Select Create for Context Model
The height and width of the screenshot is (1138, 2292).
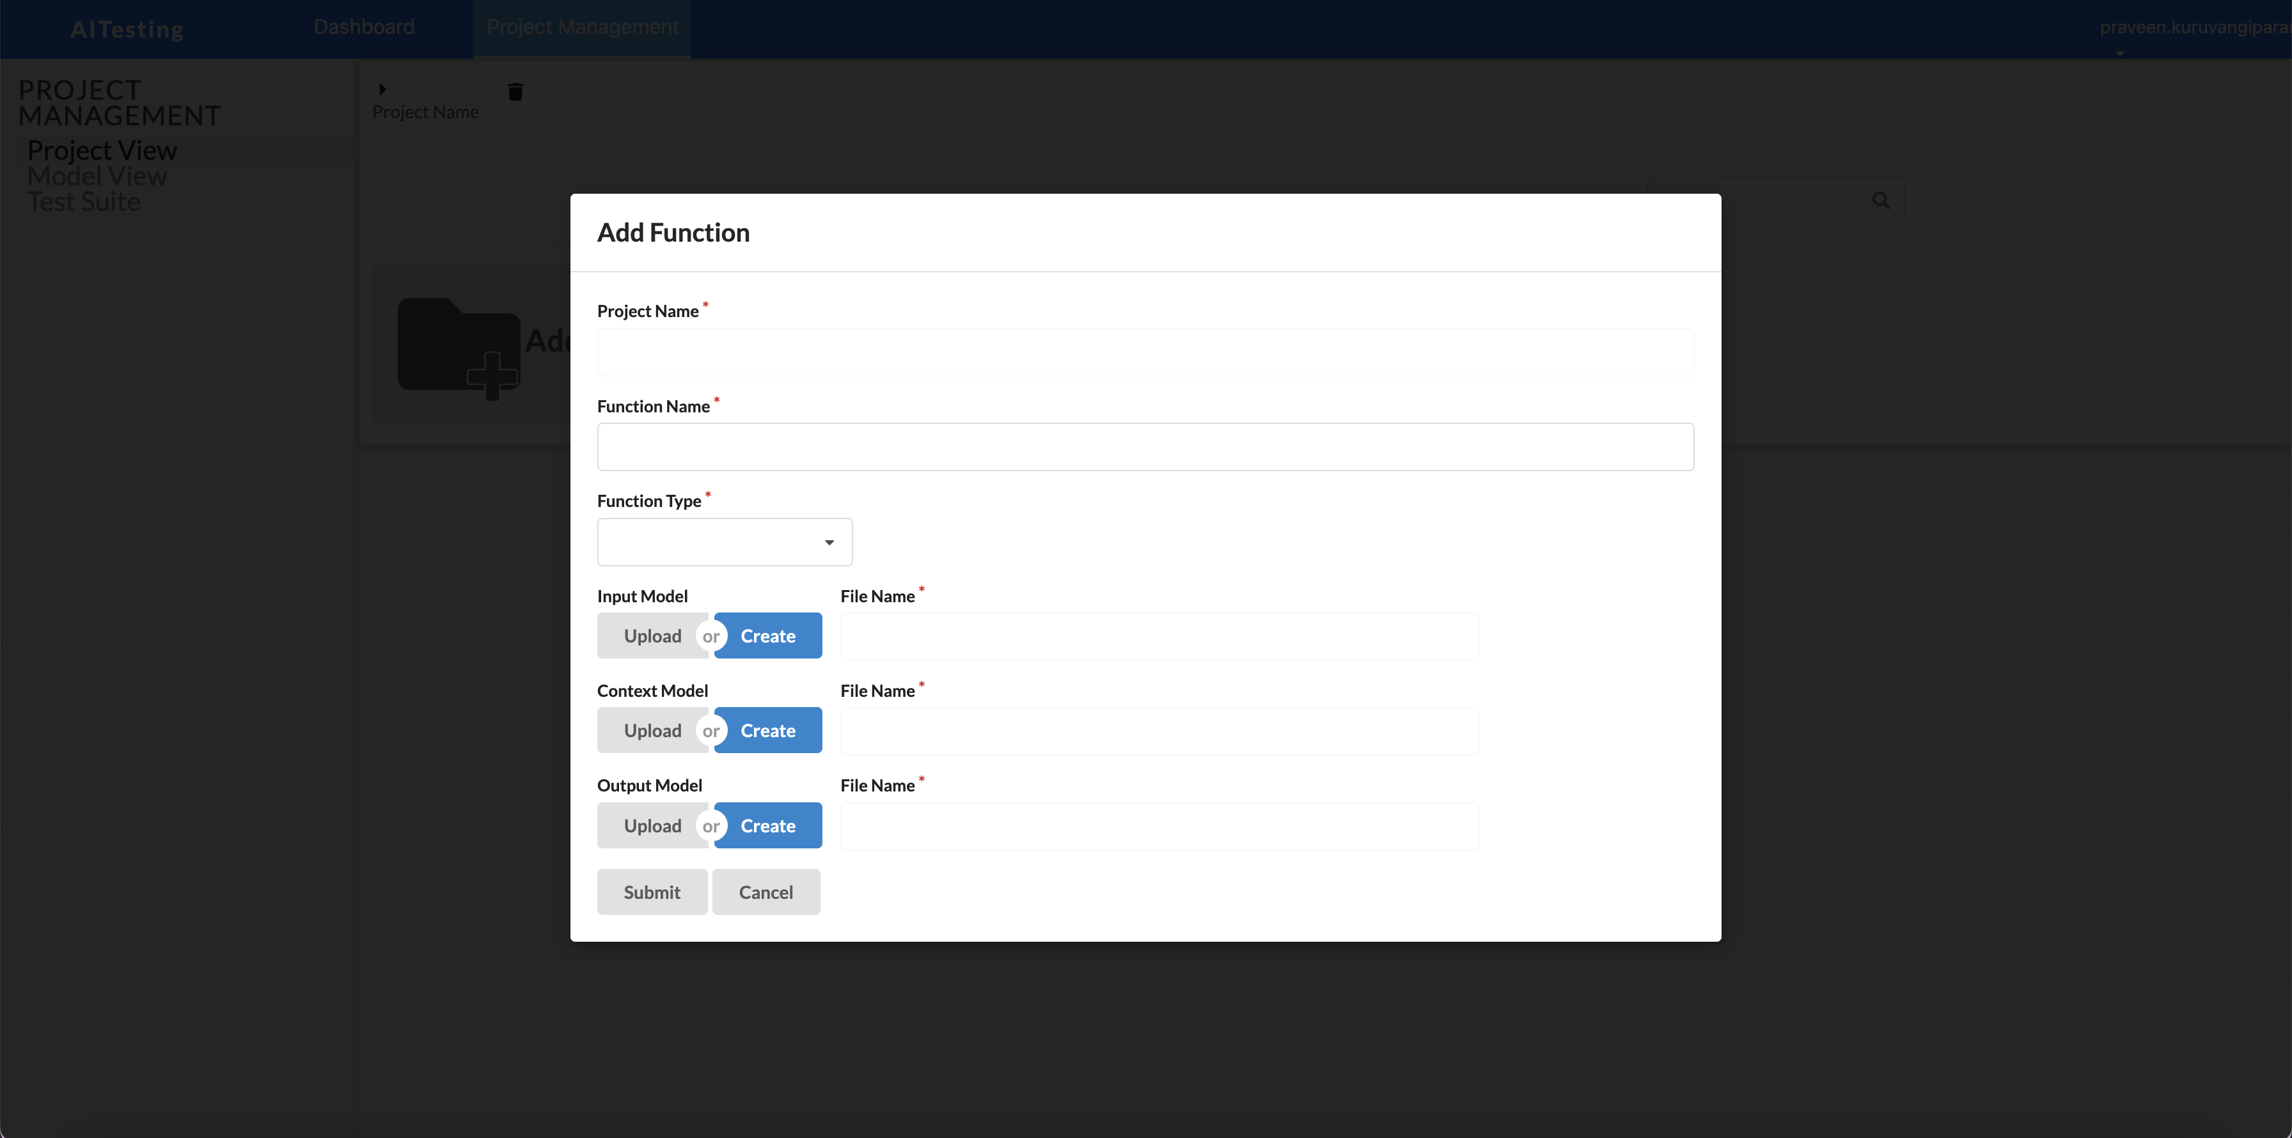768,731
